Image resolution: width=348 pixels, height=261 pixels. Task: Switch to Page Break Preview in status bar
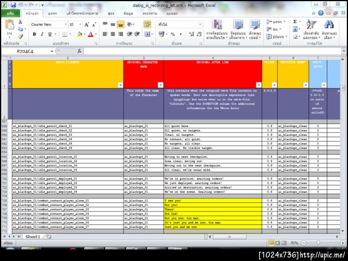click(x=284, y=243)
